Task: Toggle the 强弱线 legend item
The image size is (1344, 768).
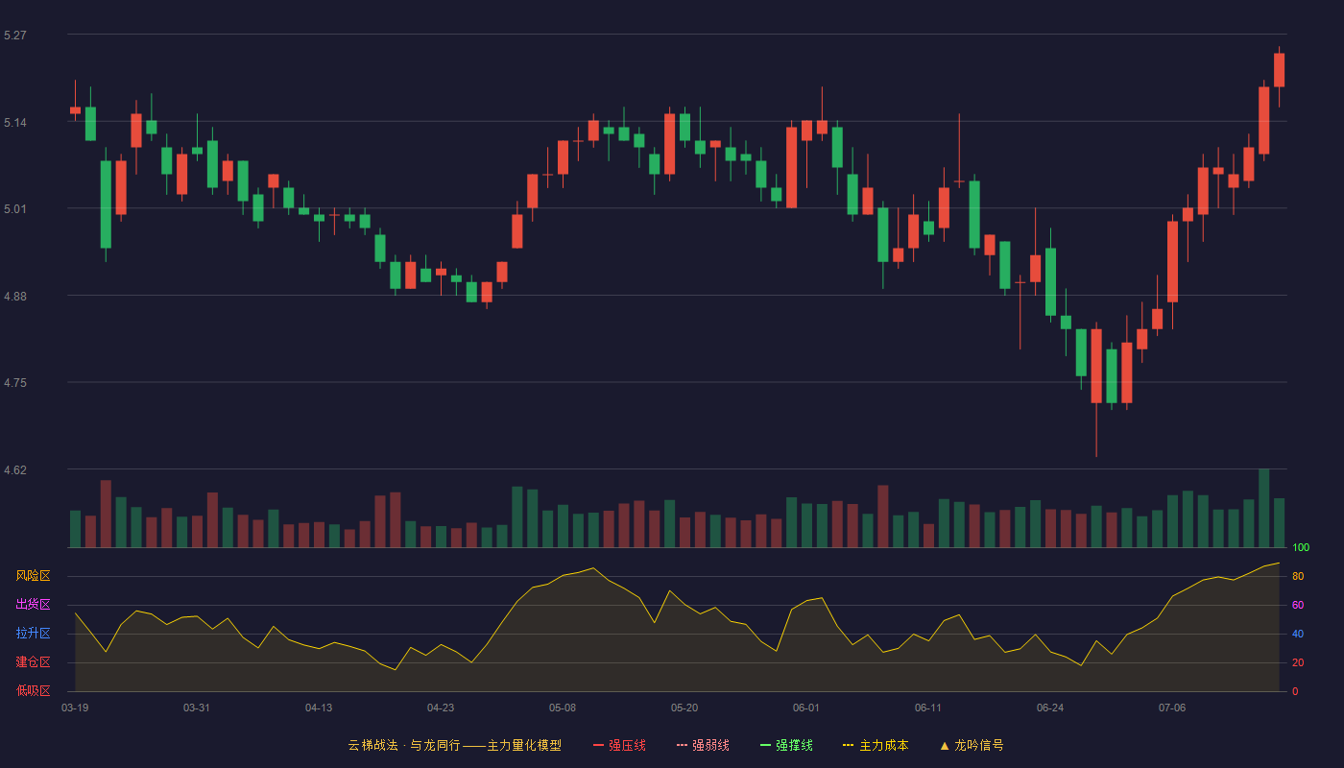Action: [703, 745]
